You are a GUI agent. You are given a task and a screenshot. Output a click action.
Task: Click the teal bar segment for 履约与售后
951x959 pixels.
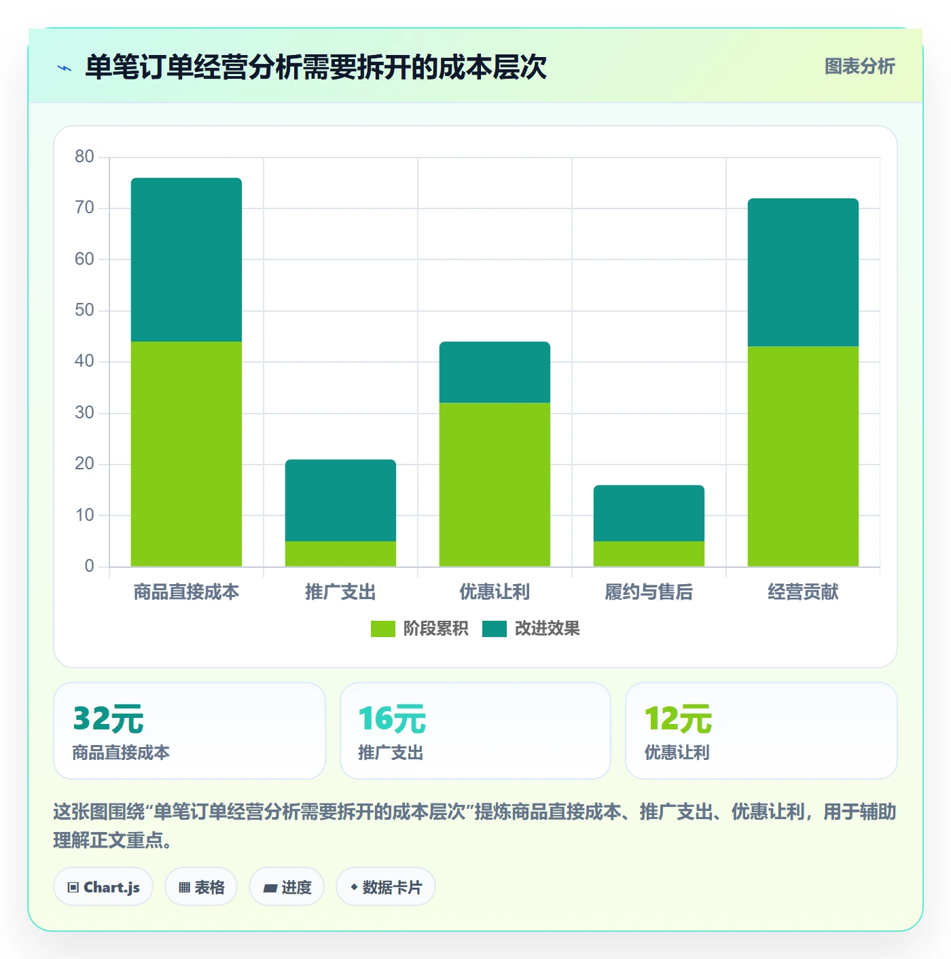click(x=649, y=513)
